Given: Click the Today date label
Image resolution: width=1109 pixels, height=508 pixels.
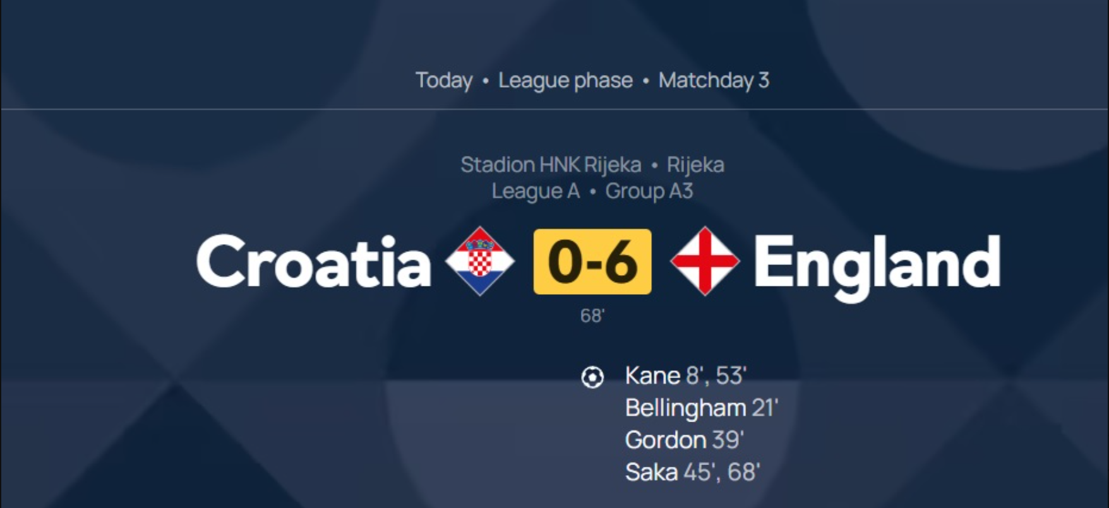Looking at the screenshot, I should 444,80.
